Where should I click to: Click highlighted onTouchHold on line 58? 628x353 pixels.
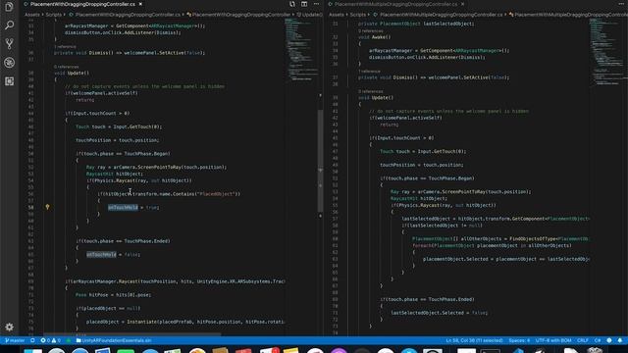tap(123, 207)
